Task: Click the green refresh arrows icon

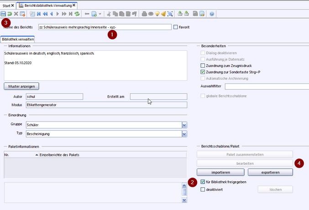Action: [77, 14]
